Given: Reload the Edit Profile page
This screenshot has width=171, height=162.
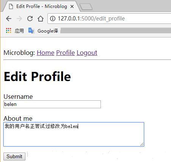Looking at the screenshot, I should (30, 19).
